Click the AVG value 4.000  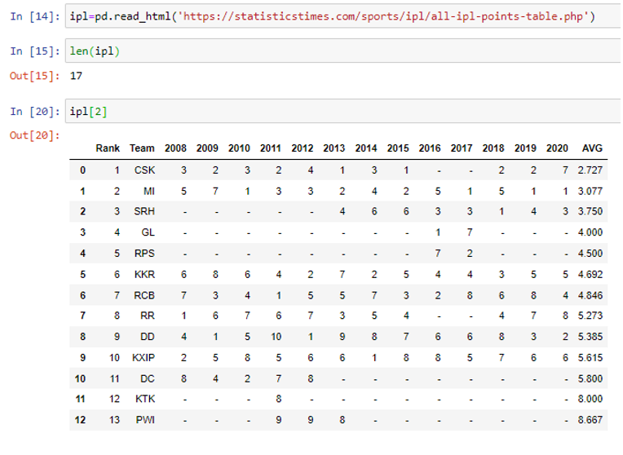click(x=590, y=232)
